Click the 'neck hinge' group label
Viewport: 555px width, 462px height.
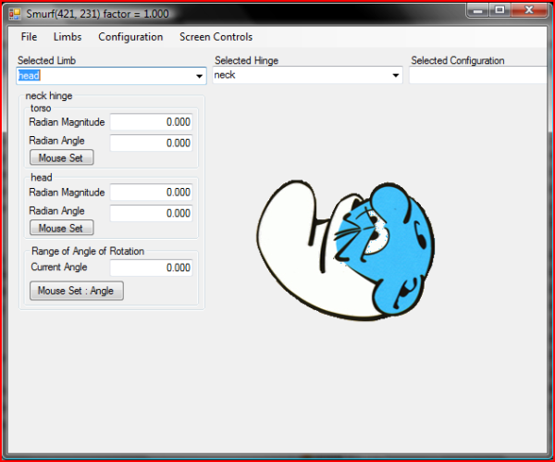click(49, 95)
